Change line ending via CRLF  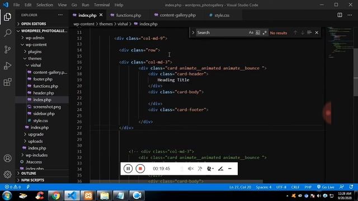point(295,187)
